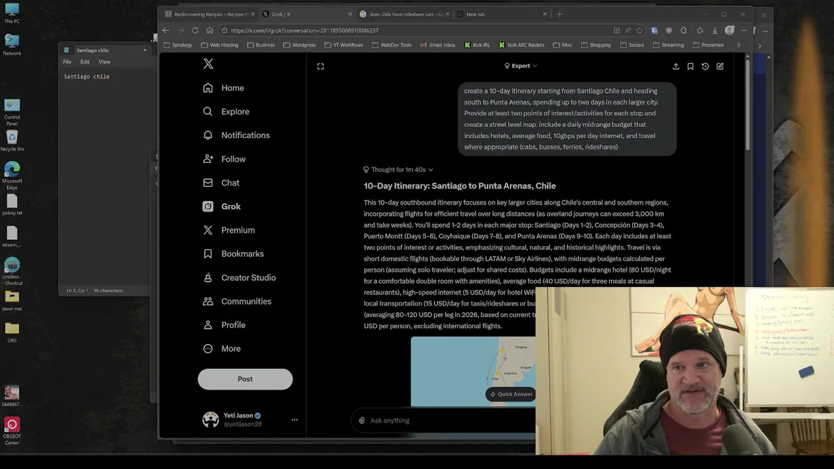Select This PC desktop icon

pyautogui.click(x=12, y=13)
